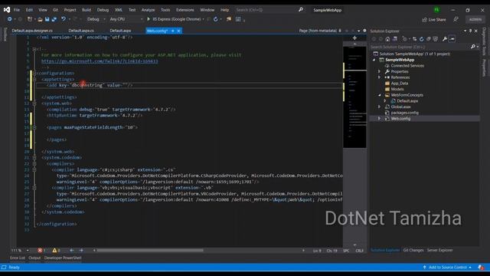Undo the last edit with the toolbar arrow

[x=64, y=19]
